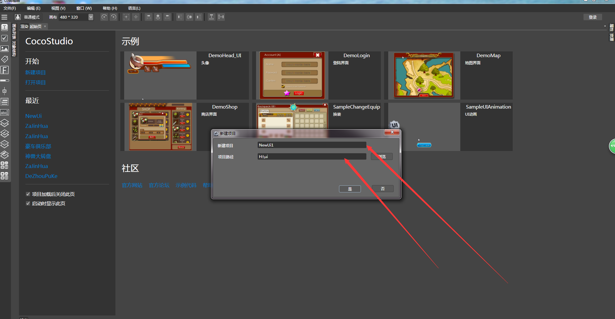Open the DemoShop sample thumbnail
Image resolution: width=615 pixels, height=319 pixels.
160,127
